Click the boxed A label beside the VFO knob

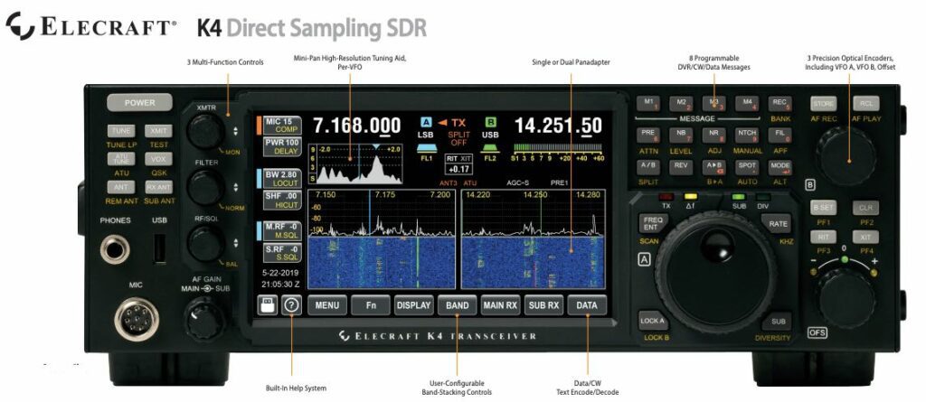pos(644,259)
